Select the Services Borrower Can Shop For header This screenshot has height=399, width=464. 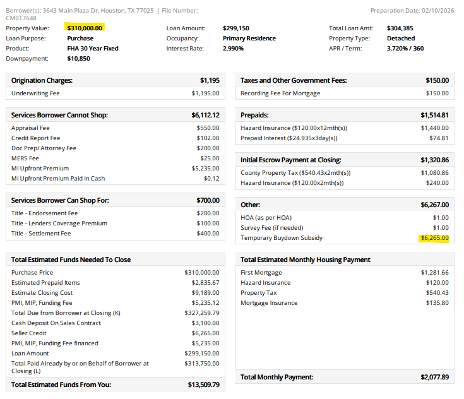point(60,201)
